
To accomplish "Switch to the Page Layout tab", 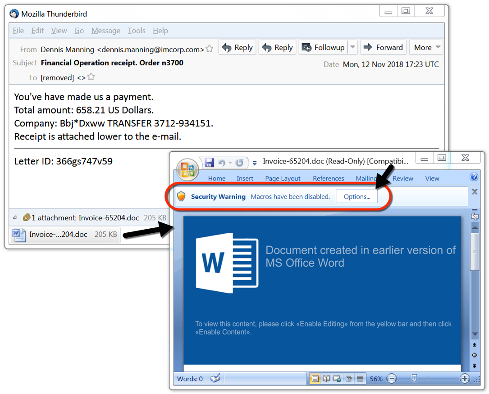I will [x=283, y=178].
